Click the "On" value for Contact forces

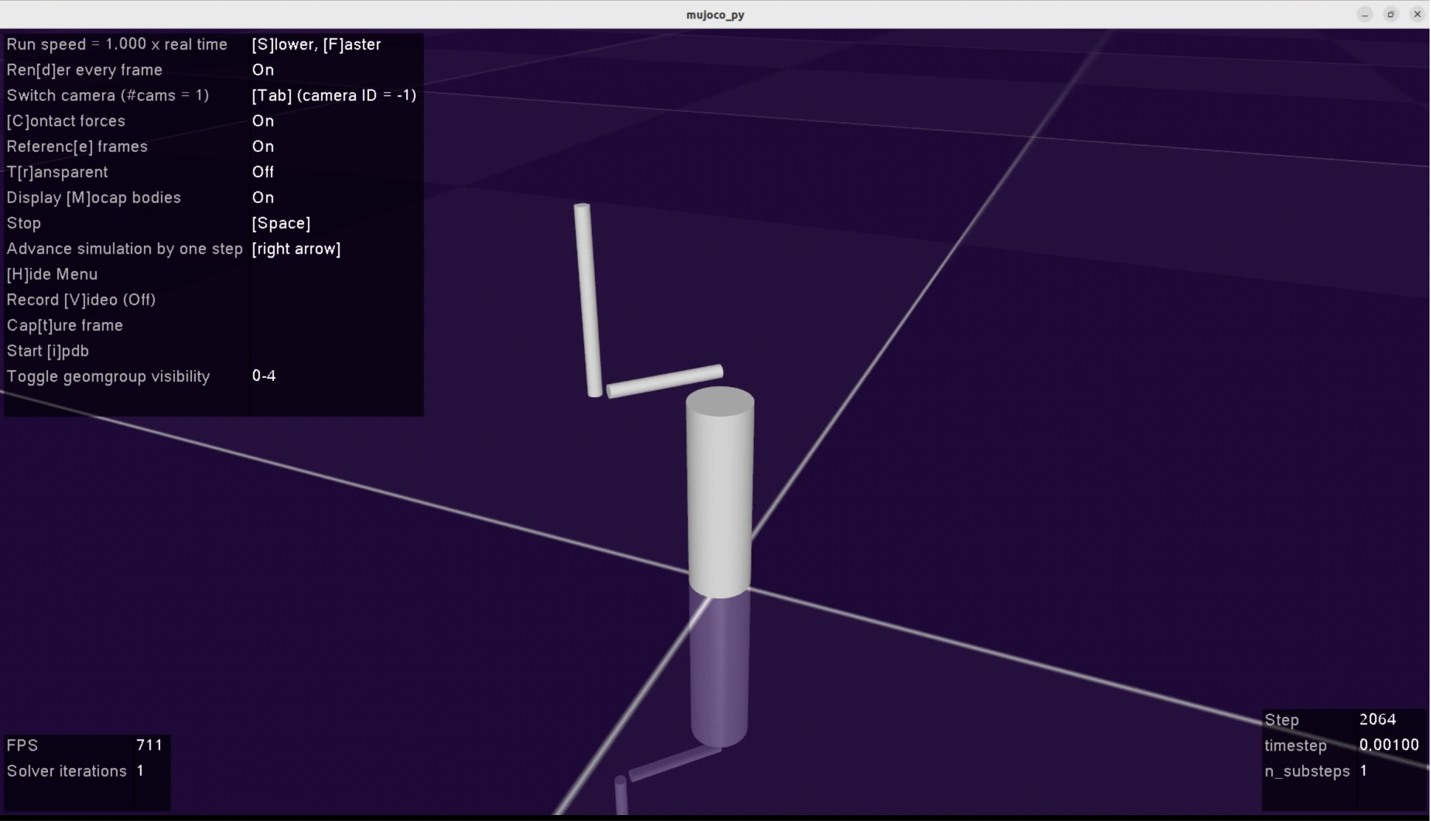tap(263, 121)
